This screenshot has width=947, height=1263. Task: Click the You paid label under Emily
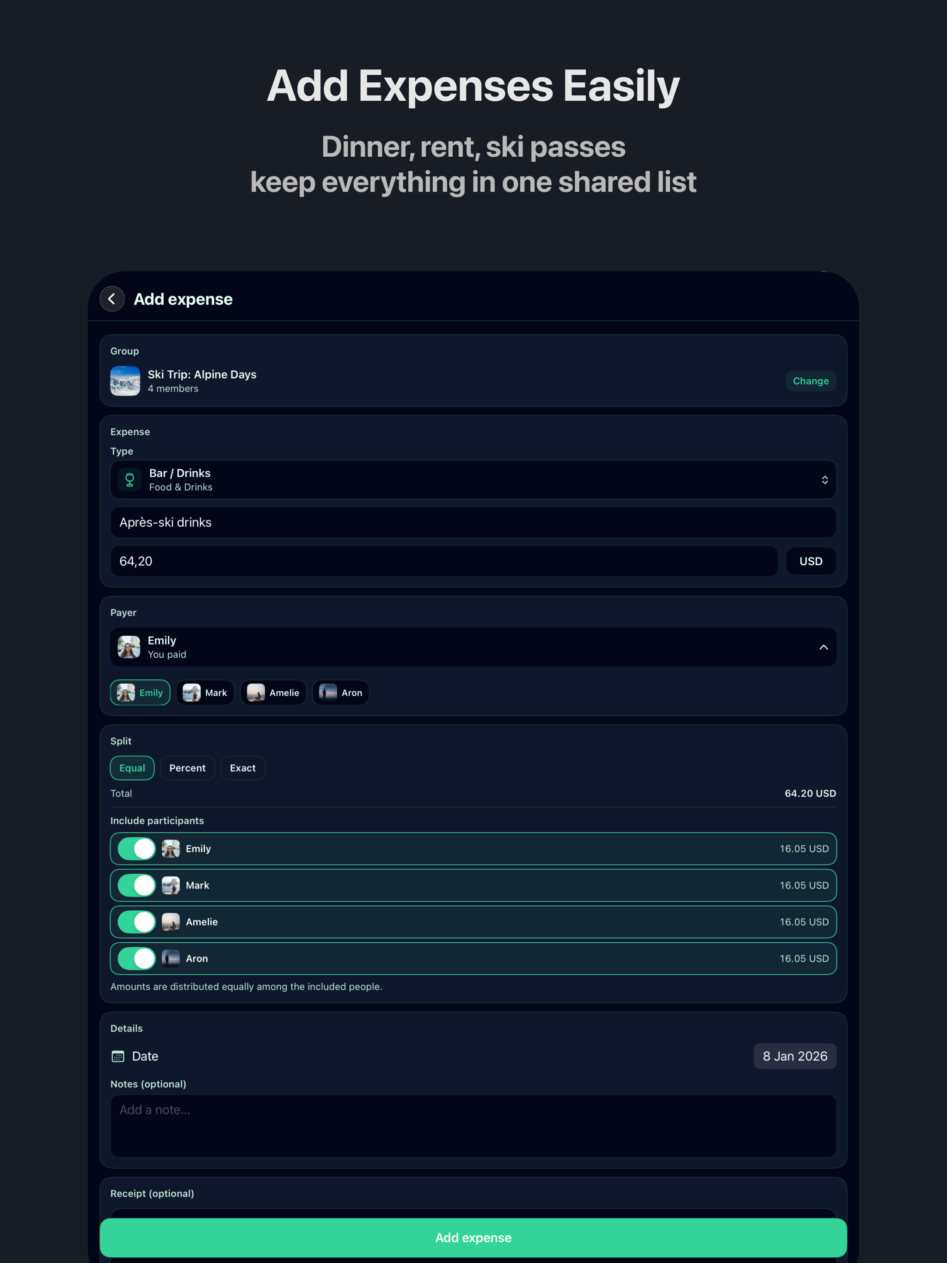pos(167,654)
